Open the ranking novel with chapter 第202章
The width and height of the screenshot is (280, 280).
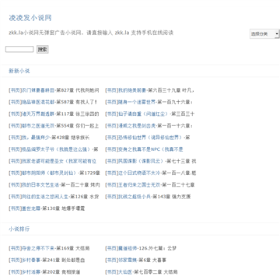tap(30, 272)
